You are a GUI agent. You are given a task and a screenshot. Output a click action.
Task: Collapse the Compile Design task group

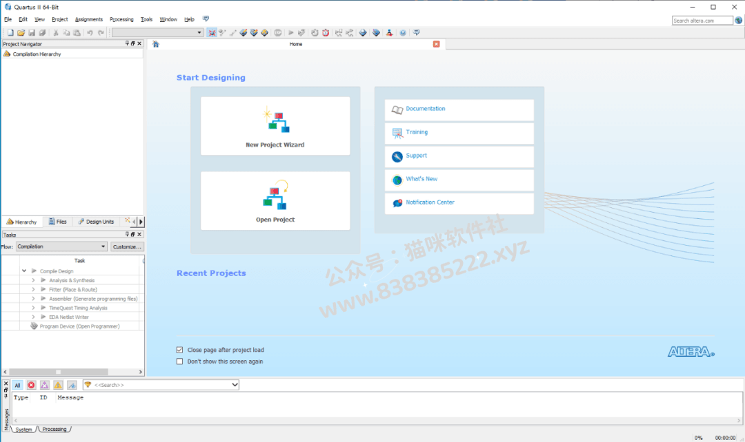pos(24,271)
